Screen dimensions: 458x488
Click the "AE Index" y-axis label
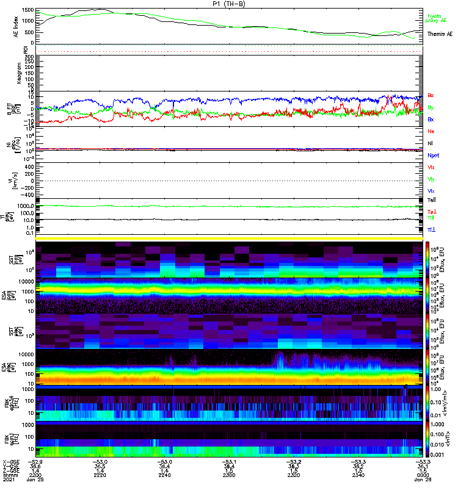[16, 27]
